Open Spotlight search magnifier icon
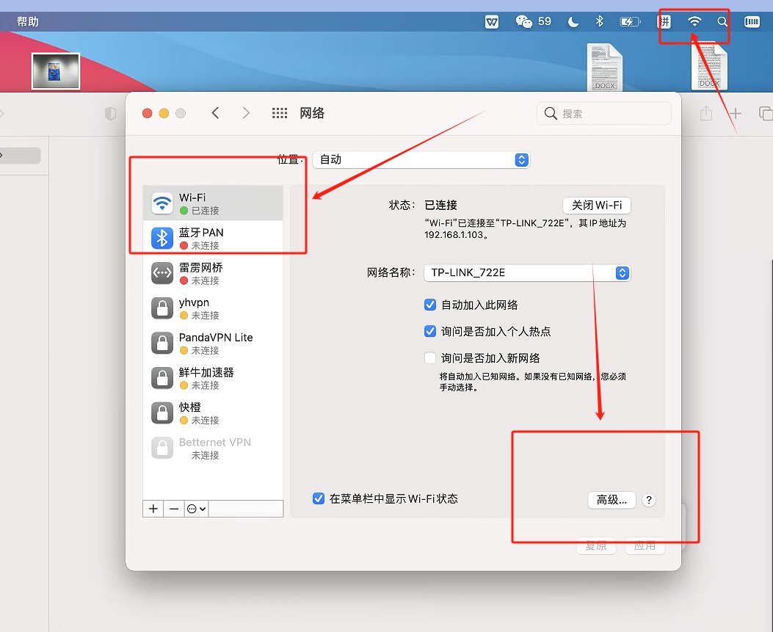The width and height of the screenshot is (773, 632). pyautogui.click(x=722, y=22)
